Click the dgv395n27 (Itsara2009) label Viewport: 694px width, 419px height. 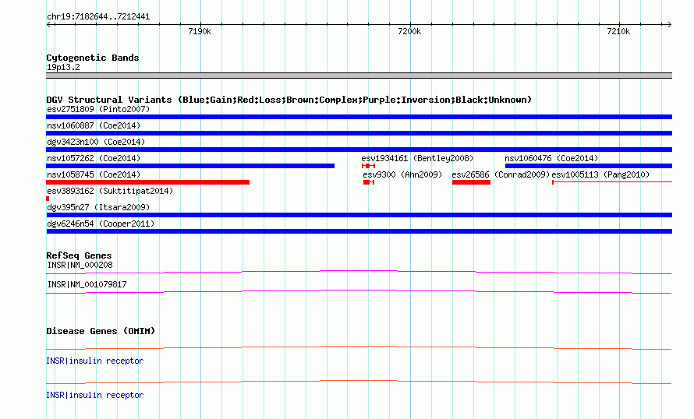click(x=98, y=207)
